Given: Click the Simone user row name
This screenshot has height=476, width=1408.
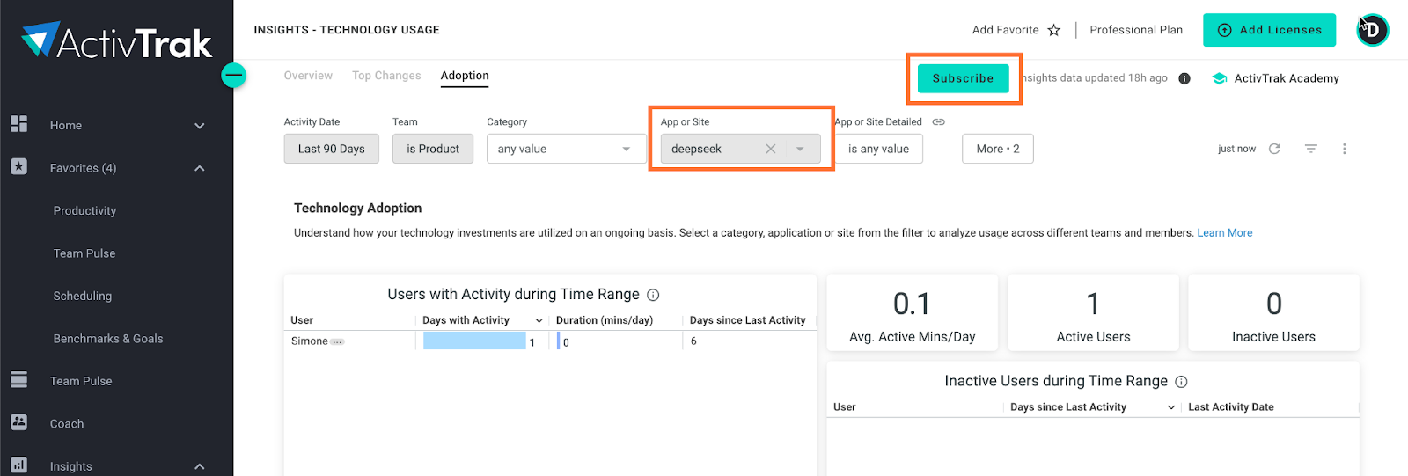Looking at the screenshot, I should click(x=310, y=341).
